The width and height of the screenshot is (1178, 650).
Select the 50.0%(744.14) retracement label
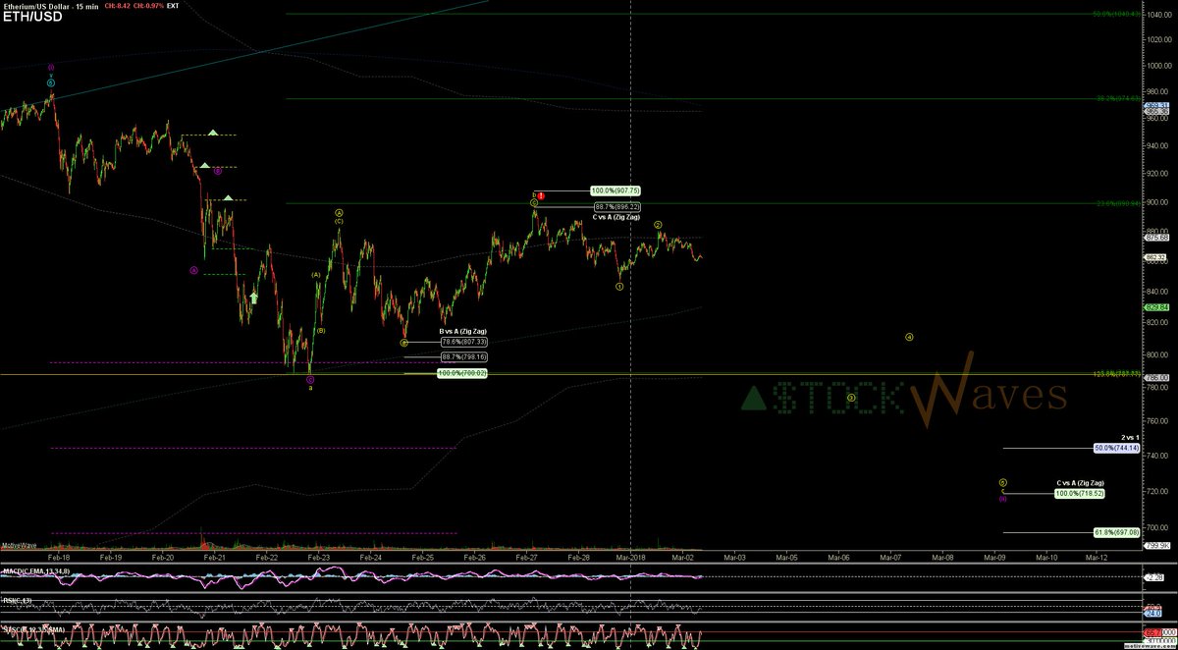point(1116,448)
